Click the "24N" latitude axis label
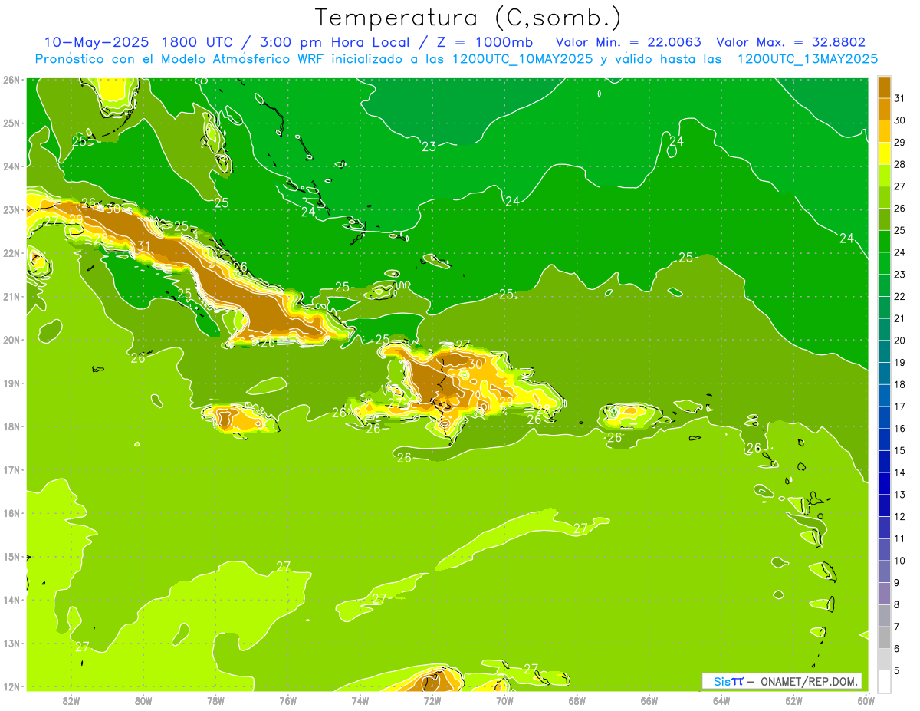The image size is (920, 711). click(11, 166)
